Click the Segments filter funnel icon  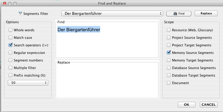[x=20, y=14]
